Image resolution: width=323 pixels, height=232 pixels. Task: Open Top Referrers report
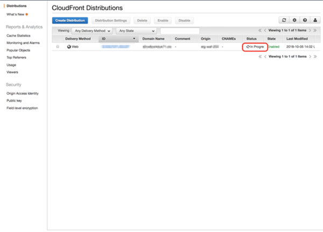tap(16, 57)
